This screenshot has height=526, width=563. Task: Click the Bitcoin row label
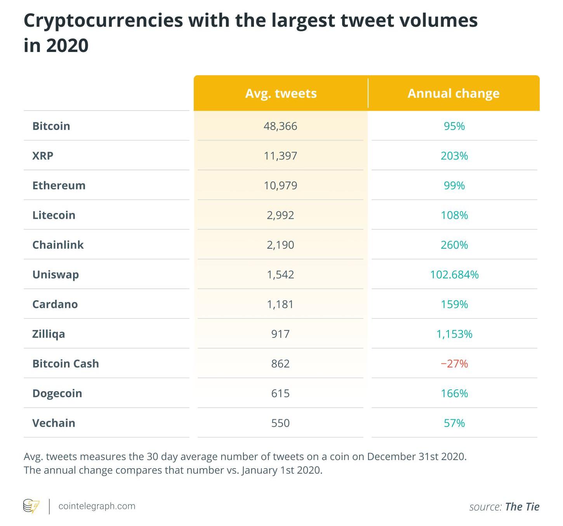click(x=51, y=126)
